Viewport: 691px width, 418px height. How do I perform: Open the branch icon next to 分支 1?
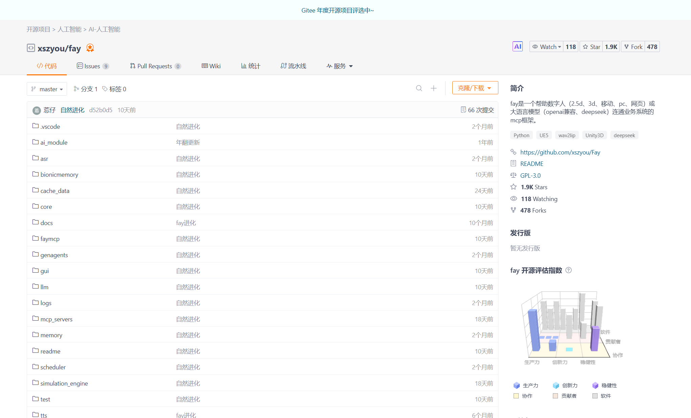[76, 89]
